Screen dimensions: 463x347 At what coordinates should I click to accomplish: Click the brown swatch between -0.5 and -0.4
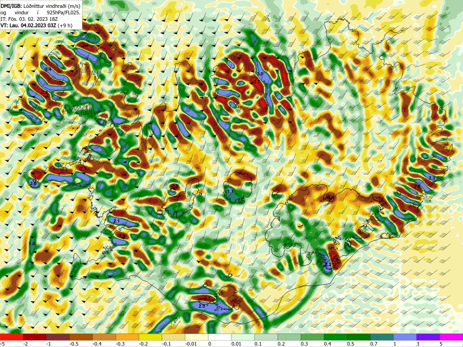click(81, 337)
